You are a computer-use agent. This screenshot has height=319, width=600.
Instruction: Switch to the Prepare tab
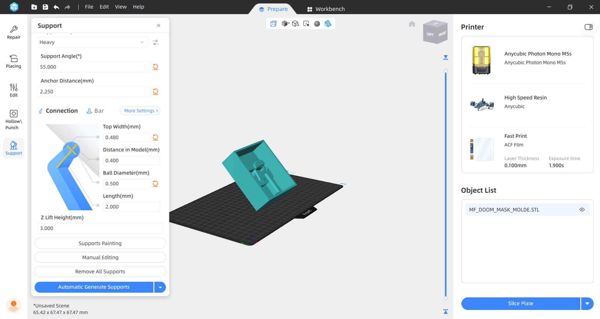[273, 9]
